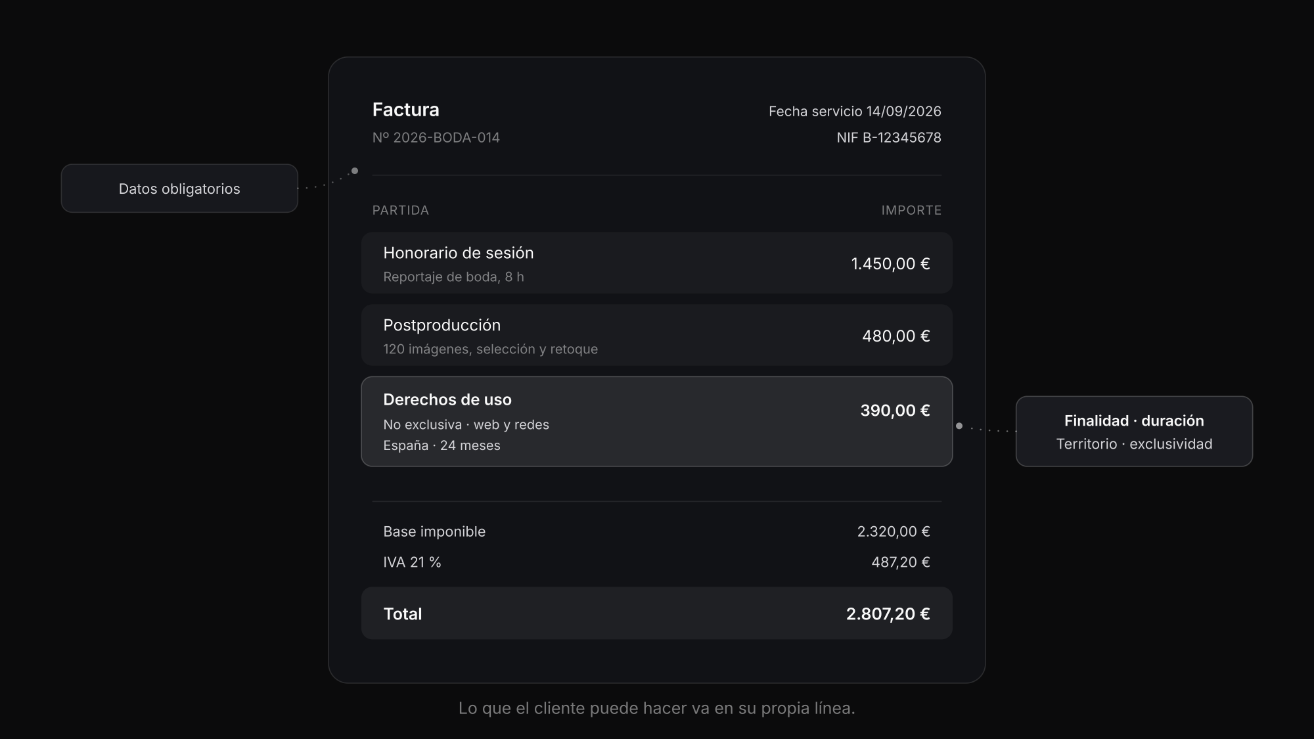This screenshot has height=739, width=1314.
Task: Click the caption text below the invoice
Action: [x=657, y=708]
